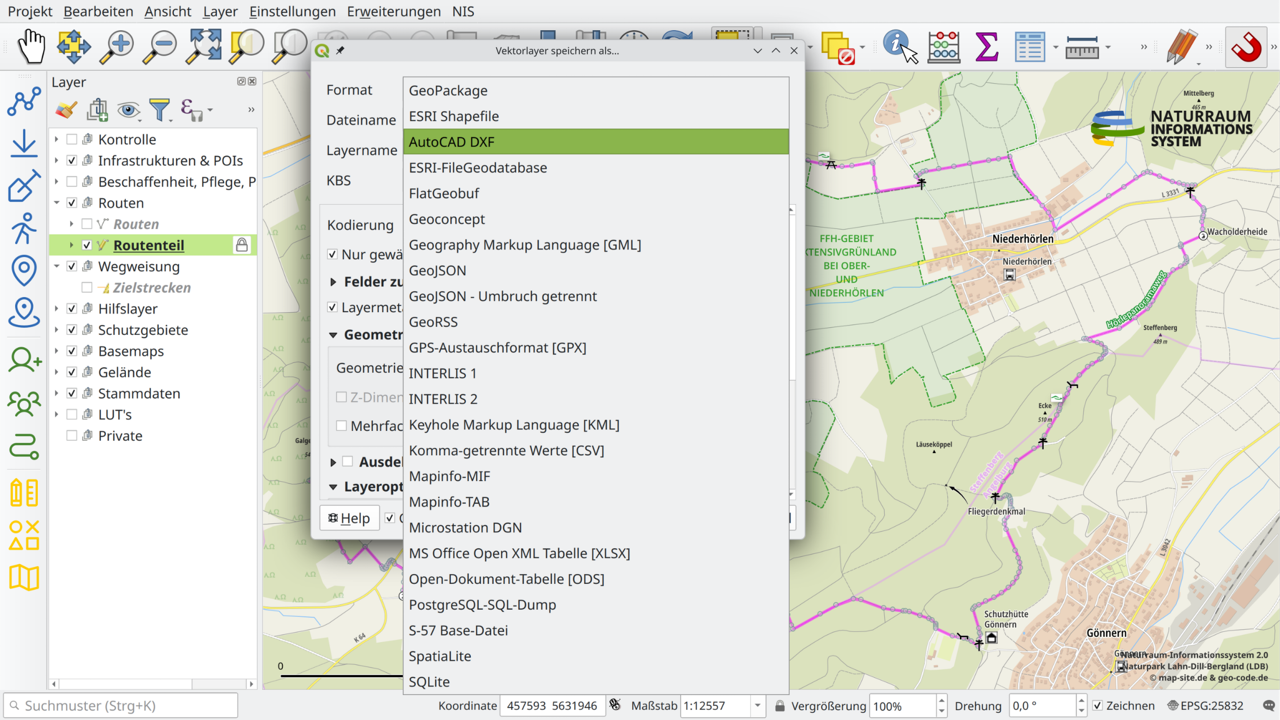Enable snapping with the magnet icon

[x=1246, y=47]
